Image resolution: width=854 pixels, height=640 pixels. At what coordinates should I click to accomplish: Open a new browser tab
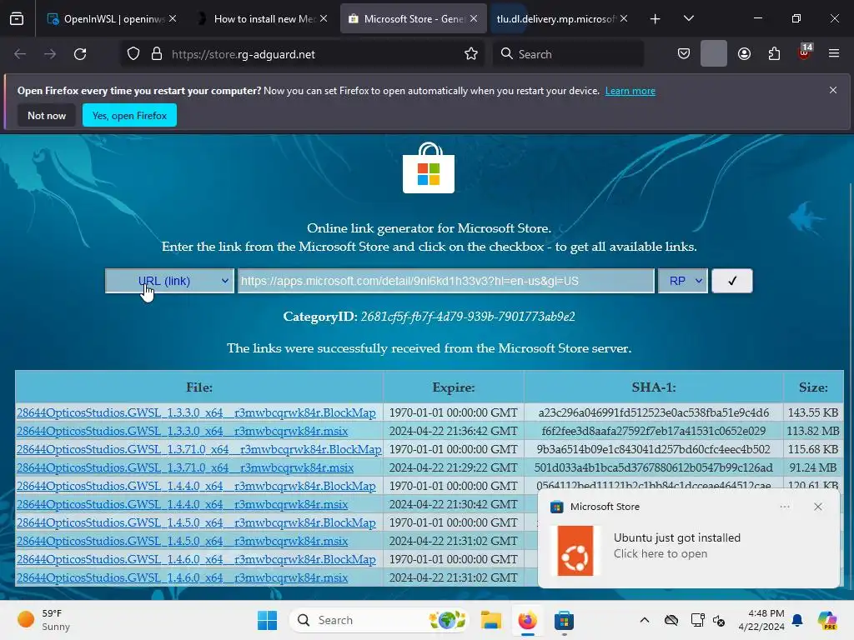click(656, 19)
